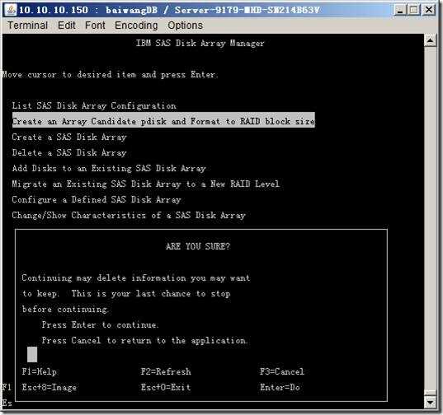Click Esc+0=Exit in dialog

click(166, 387)
